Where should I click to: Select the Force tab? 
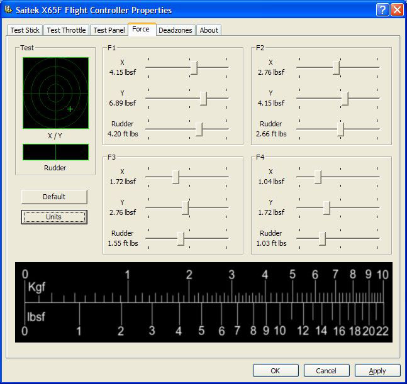[141, 29]
